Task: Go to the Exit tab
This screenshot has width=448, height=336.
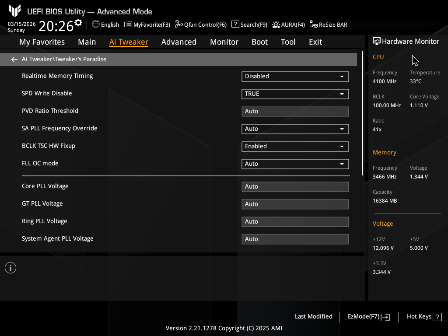Action: (x=315, y=42)
